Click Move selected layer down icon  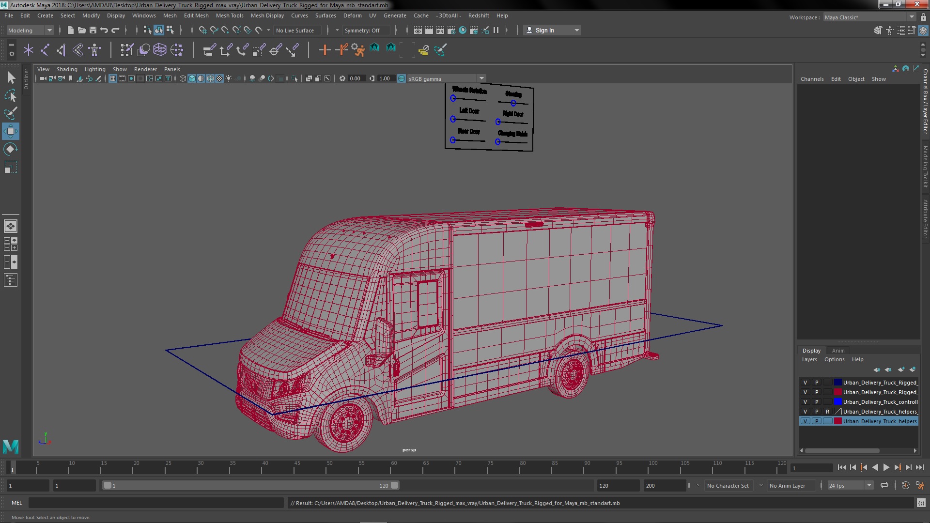[888, 369]
